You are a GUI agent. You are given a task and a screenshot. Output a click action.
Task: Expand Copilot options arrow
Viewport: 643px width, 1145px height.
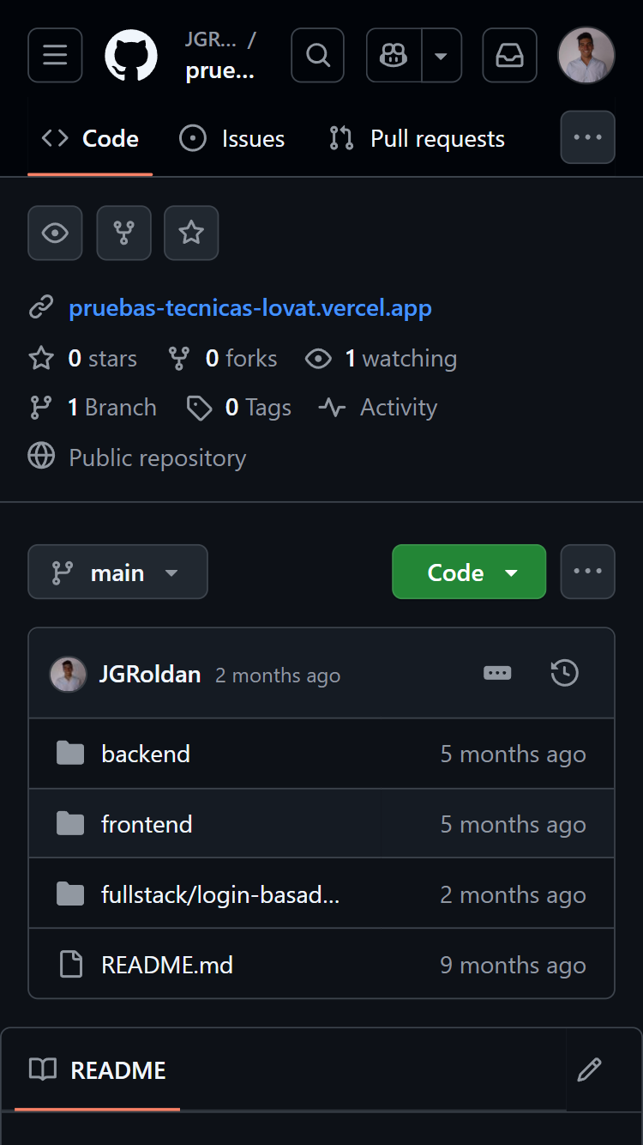click(x=441, y=55)
